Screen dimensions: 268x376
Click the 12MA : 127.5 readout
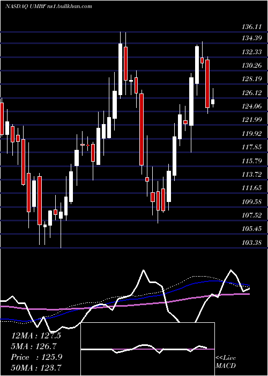[x=36, y=336]
